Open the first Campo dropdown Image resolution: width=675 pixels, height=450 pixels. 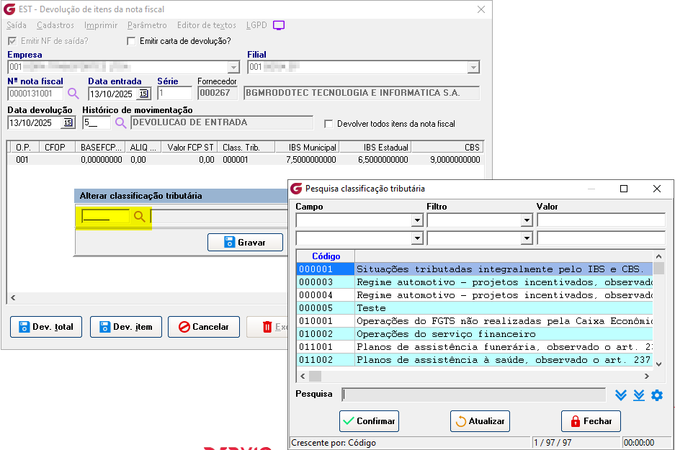tap(416, 221)
